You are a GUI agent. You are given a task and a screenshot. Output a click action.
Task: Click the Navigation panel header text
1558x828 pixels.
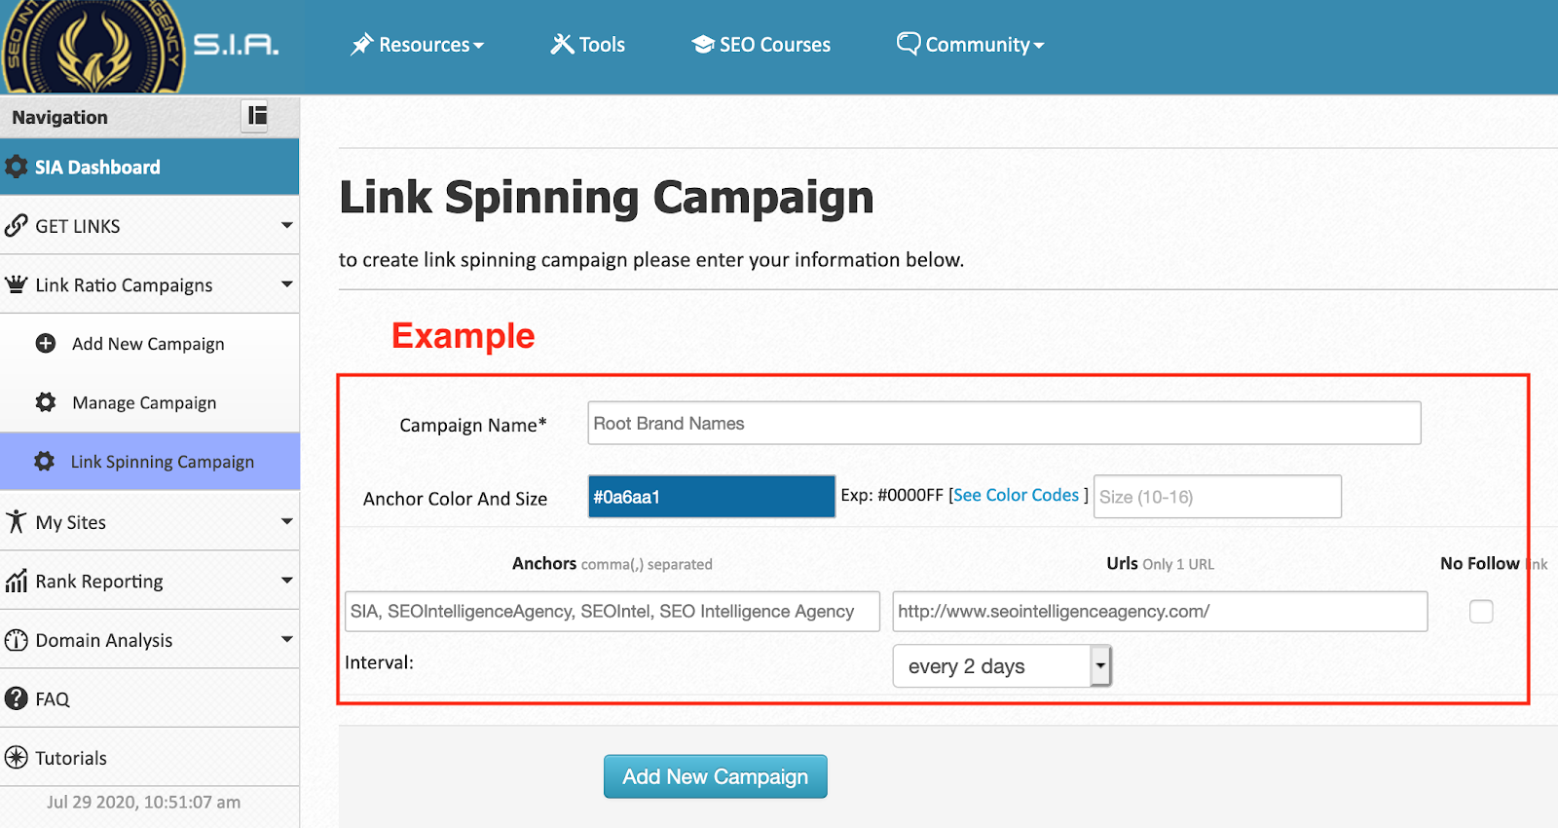point(60,117)
